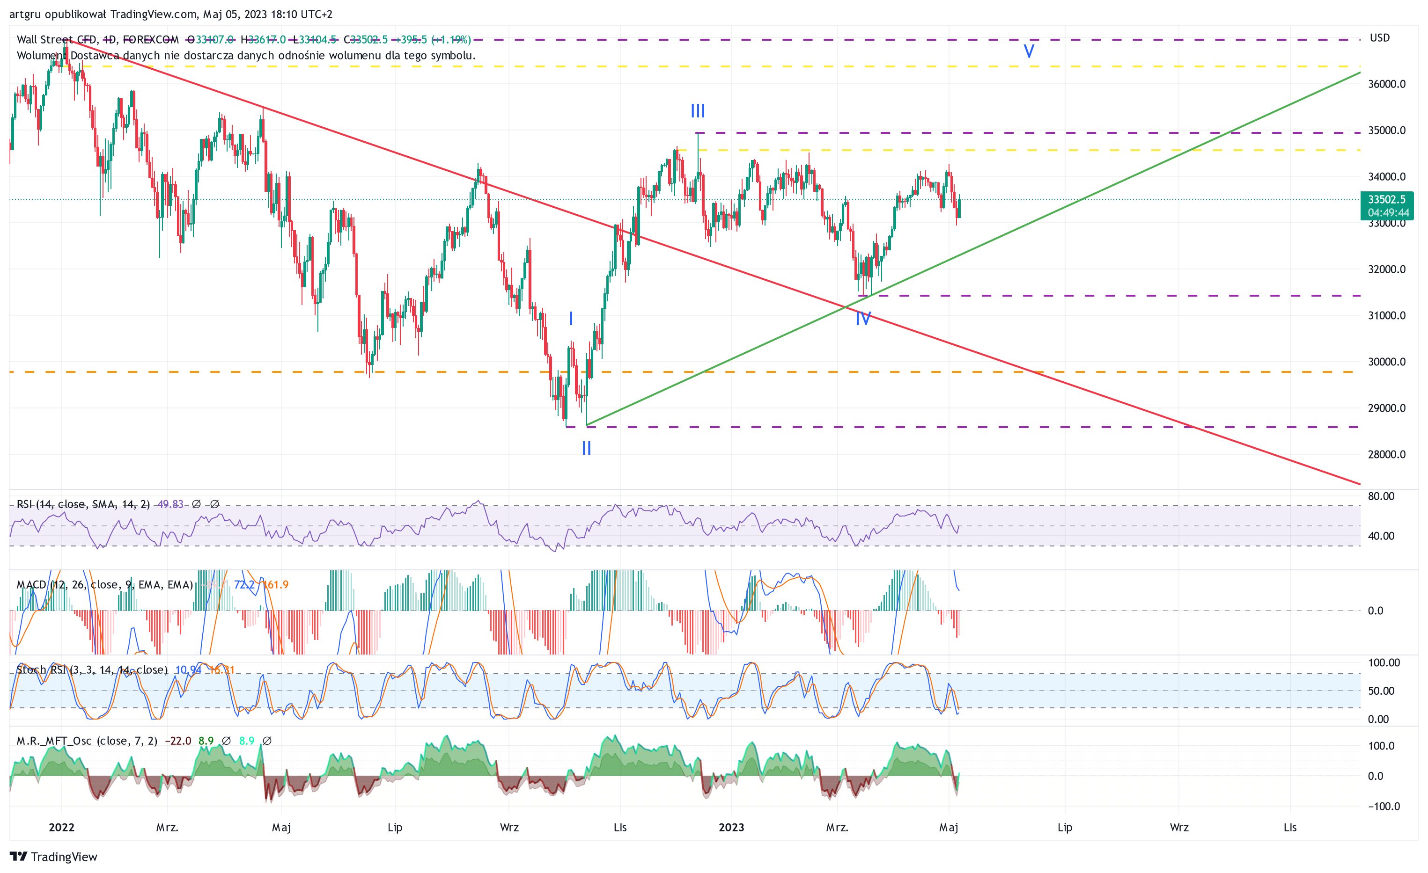Click the RSI (14, close, SMA, 14, 2) legend
1428x873 pixels.
(x=83, y=504)
